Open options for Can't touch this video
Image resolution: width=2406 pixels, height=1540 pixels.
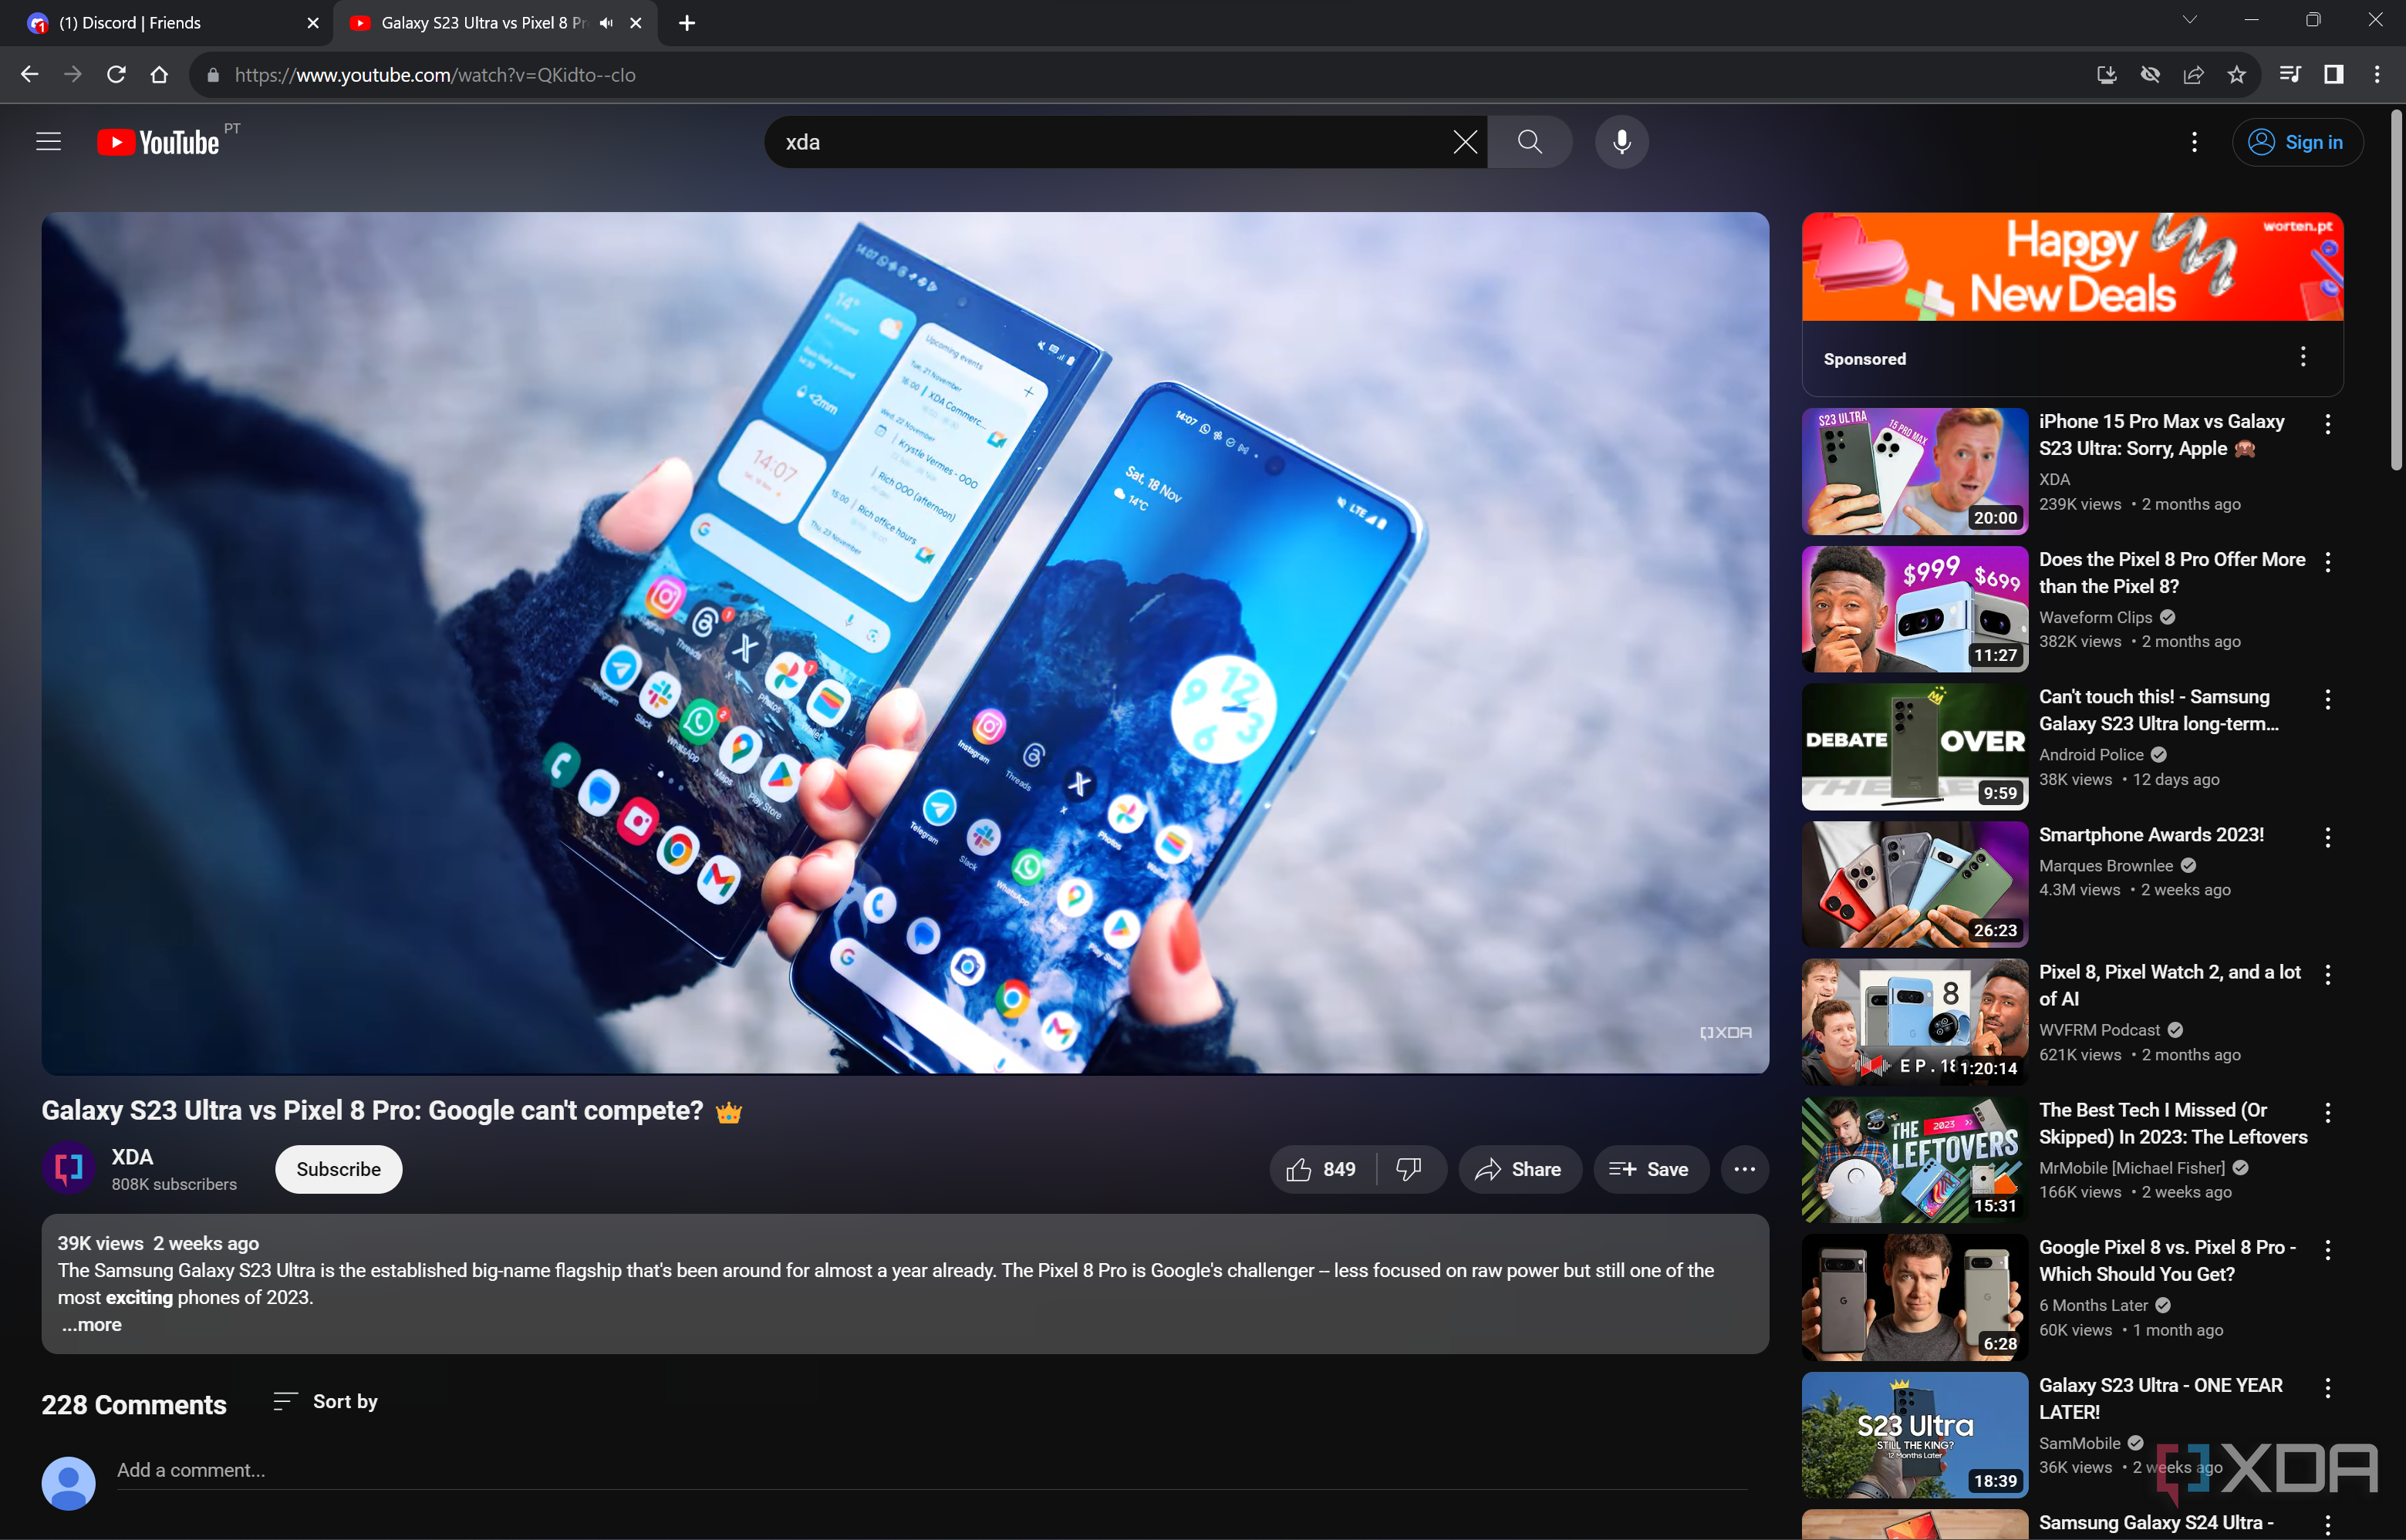click(2328, 700)
